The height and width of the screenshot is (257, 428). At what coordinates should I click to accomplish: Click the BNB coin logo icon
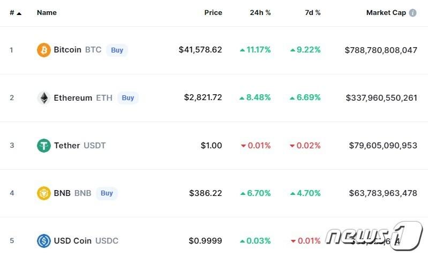tap(44, 193)
